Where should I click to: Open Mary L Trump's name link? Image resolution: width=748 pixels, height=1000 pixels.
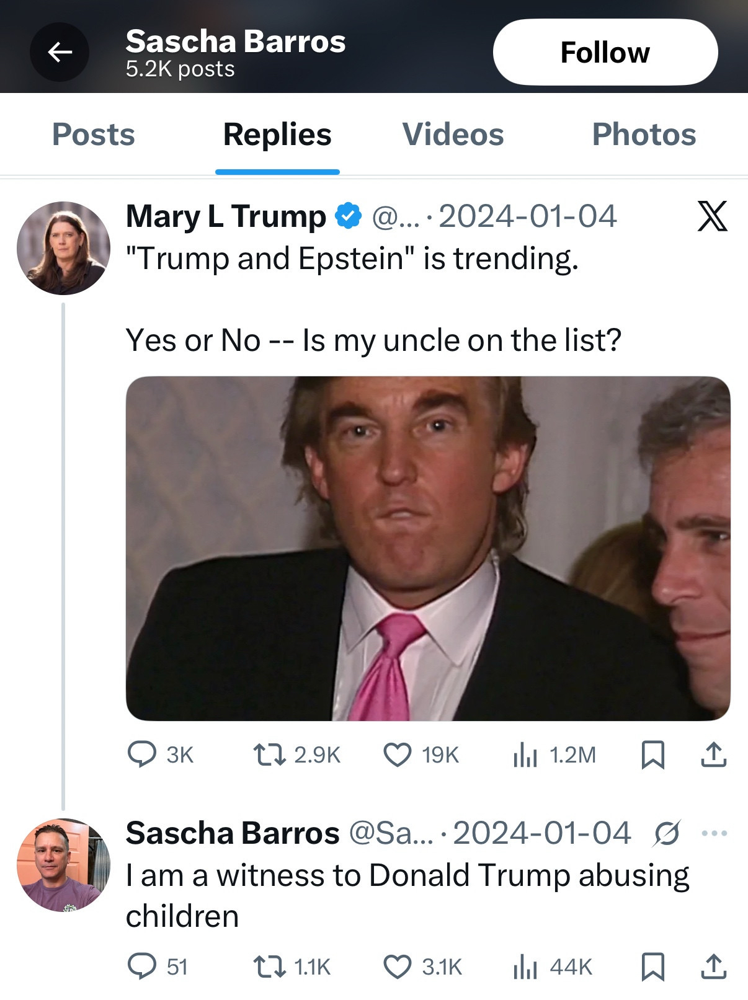click(226, 216)
